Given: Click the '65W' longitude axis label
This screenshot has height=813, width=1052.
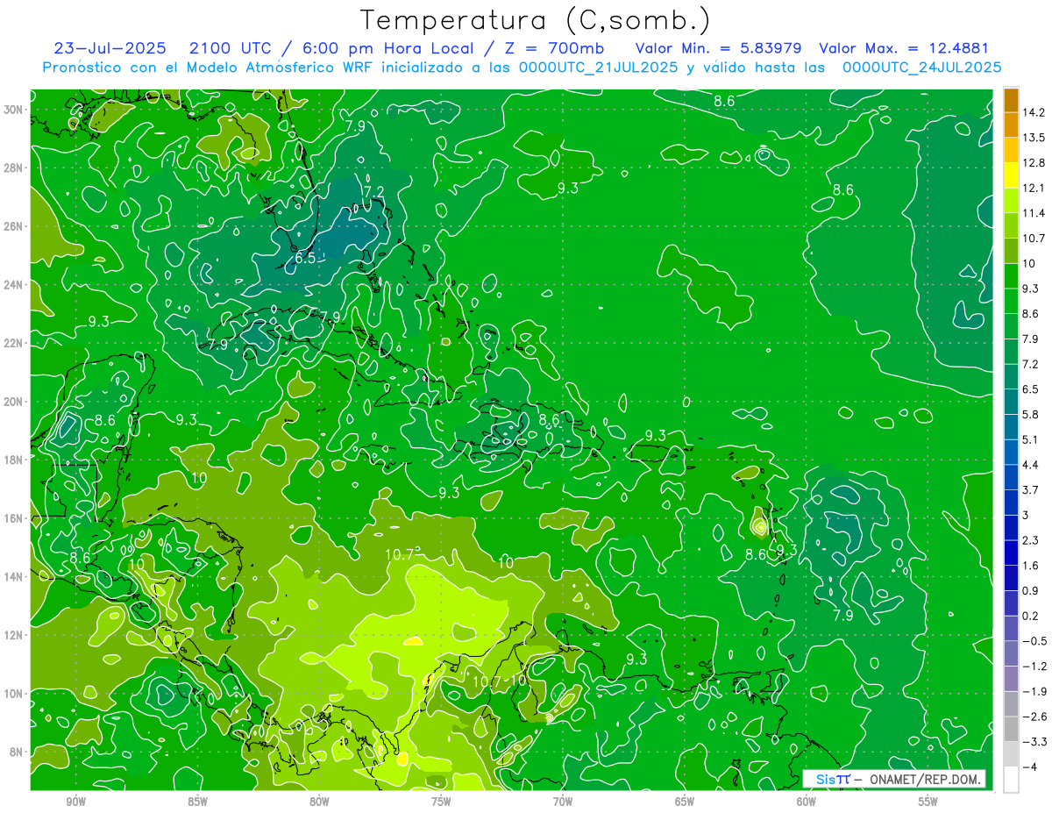Looking at the screenshot, I should pos(685,802).
